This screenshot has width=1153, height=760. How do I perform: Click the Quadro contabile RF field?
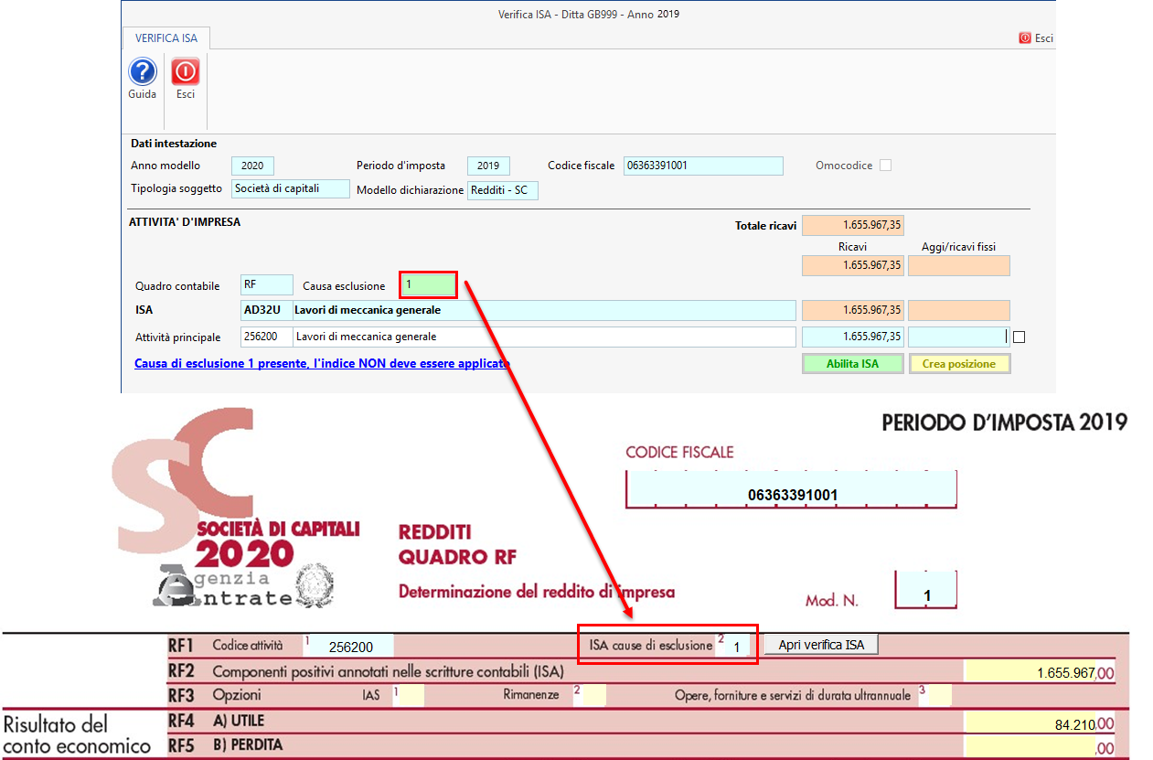pyautogui.click(x=266, y=285)
